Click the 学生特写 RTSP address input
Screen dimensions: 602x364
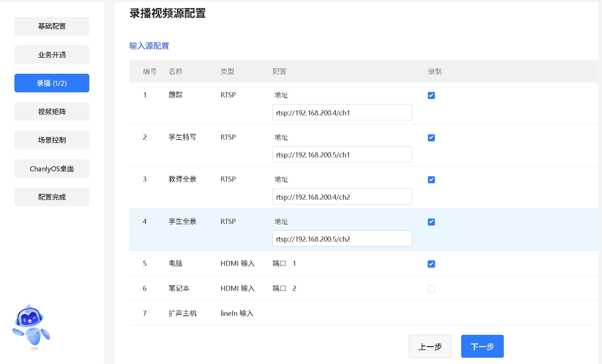(x=342, y=155)
